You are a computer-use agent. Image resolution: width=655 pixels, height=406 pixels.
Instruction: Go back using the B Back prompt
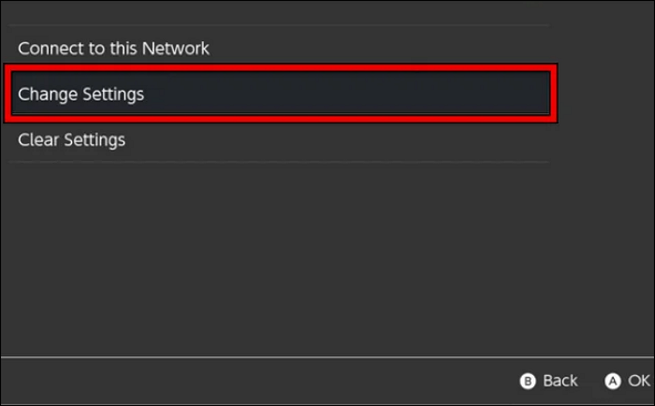click(548, 381)
